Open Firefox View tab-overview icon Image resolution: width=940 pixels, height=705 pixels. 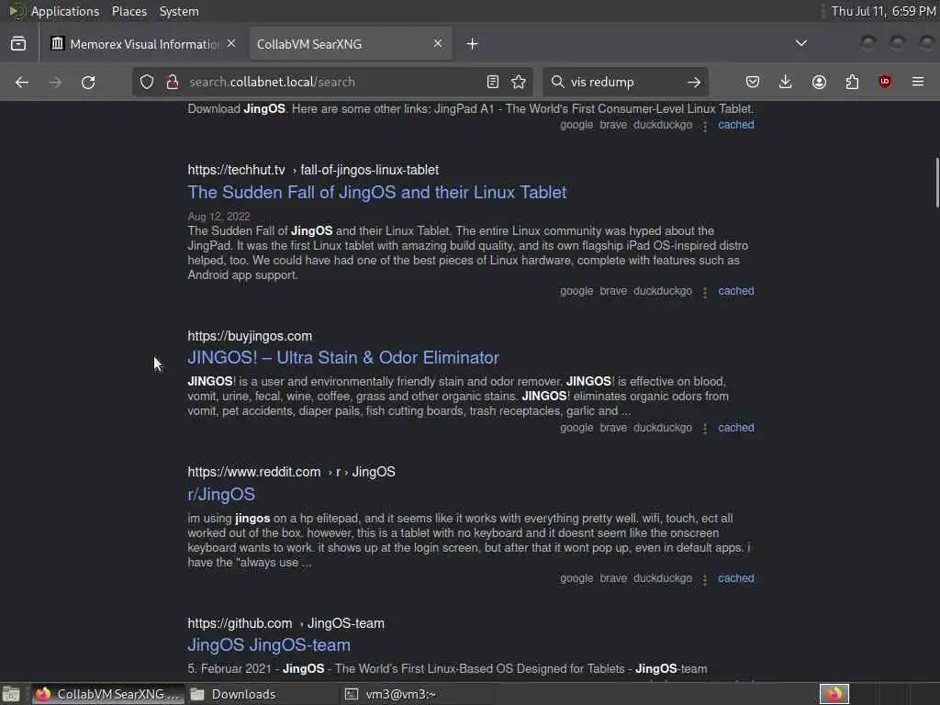tap(18, 44)
